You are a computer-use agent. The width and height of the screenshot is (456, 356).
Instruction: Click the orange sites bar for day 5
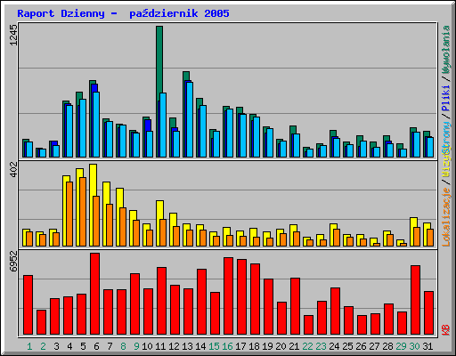tap(83, 212)
